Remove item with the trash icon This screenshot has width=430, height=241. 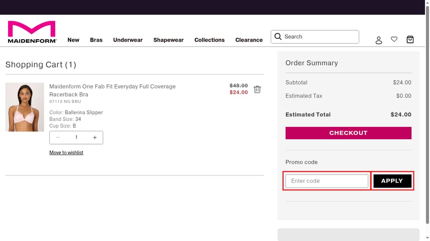pyautogui.click(x=257, y=89)
